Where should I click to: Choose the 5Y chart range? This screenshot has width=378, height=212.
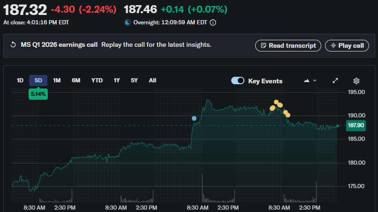(x=134, y=80)
